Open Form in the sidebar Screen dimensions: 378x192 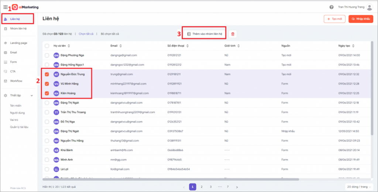click(14, 62)
